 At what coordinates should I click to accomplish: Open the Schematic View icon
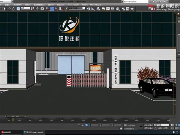point(112,9)
